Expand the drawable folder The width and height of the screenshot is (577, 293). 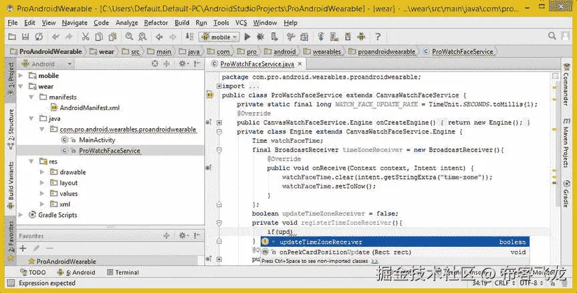(x=42, y=172)
